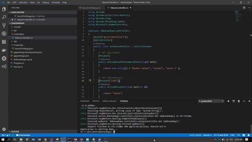Open the Visual Studio icon view in activity bar
The width and height of the screenshot is (252, 142).
click(x=4, y=66)
